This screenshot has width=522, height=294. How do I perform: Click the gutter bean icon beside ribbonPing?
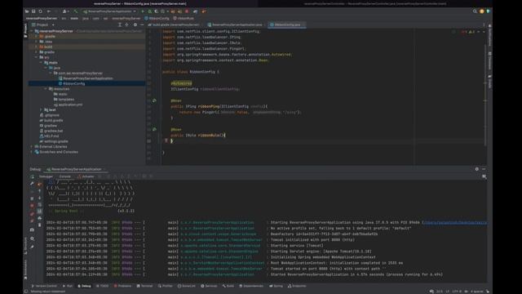point(154,100)
